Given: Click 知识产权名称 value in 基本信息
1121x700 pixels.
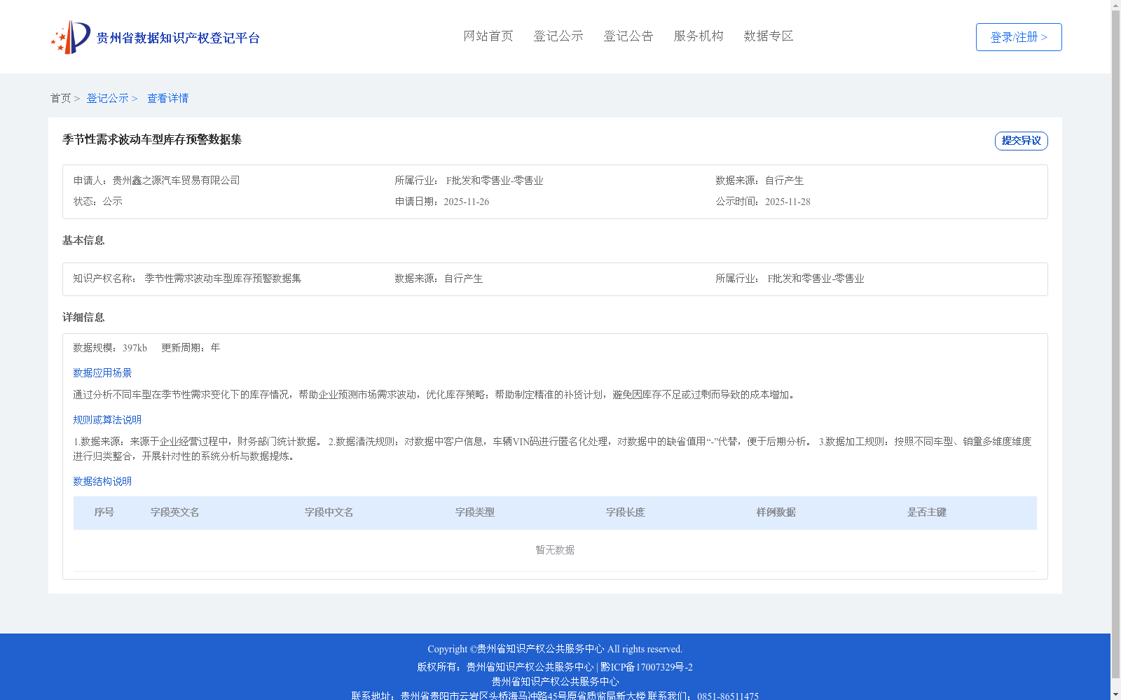Looking at the screenshot, I should (x=223, y=279).
